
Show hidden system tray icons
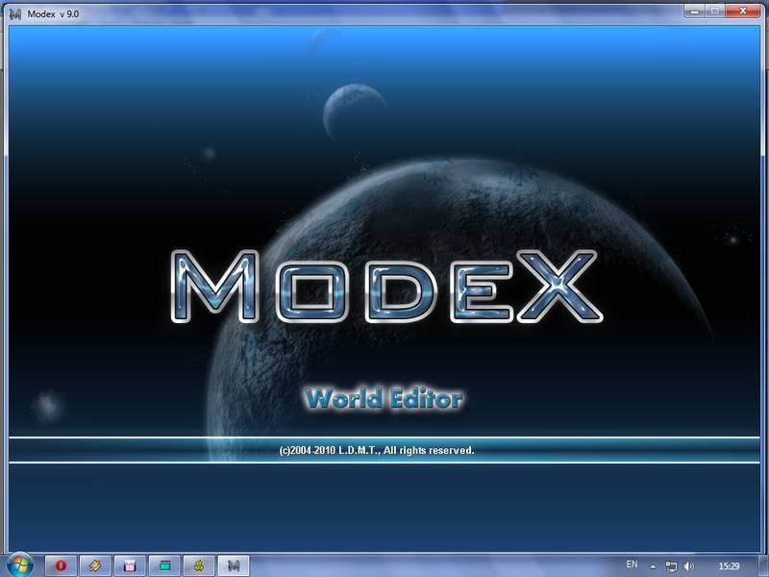click(654, 566)
